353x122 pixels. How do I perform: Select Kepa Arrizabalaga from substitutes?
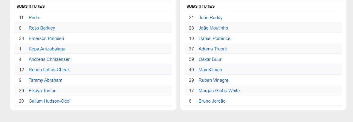click(x=47, y=49)
